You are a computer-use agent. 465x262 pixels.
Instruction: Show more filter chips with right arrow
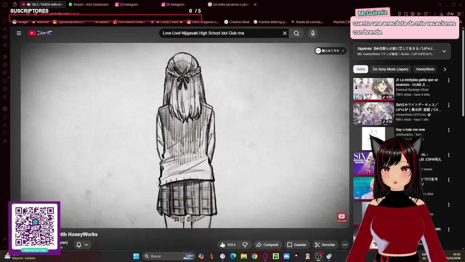[445, 69]
